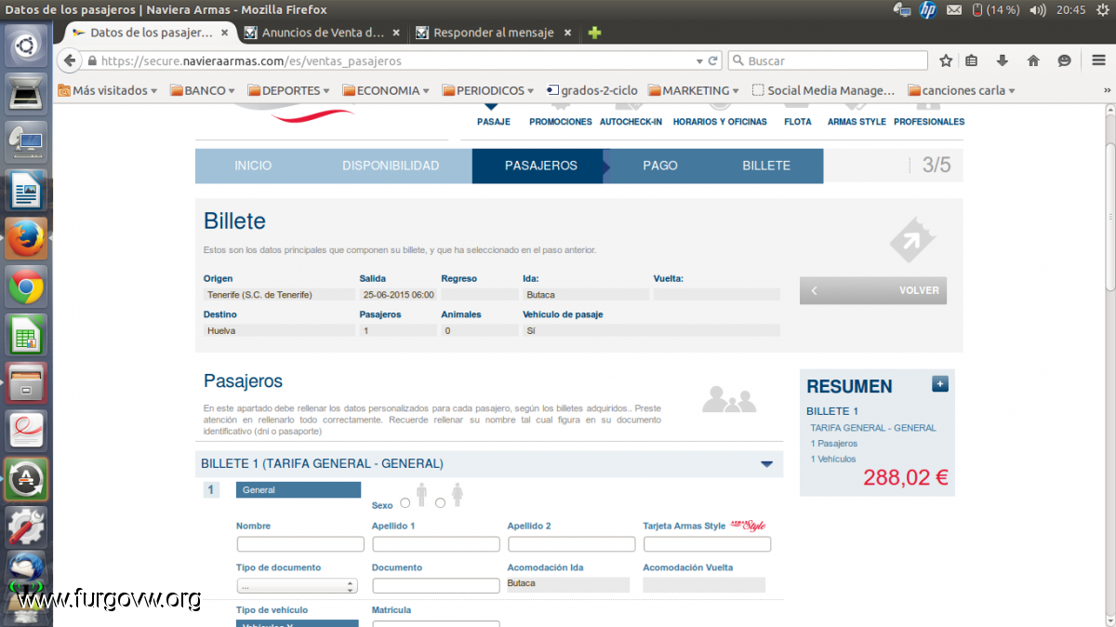Expand the PERIODICOS bookmarks folder
The width and height of the screenshot is (1116, 627).
488,90
